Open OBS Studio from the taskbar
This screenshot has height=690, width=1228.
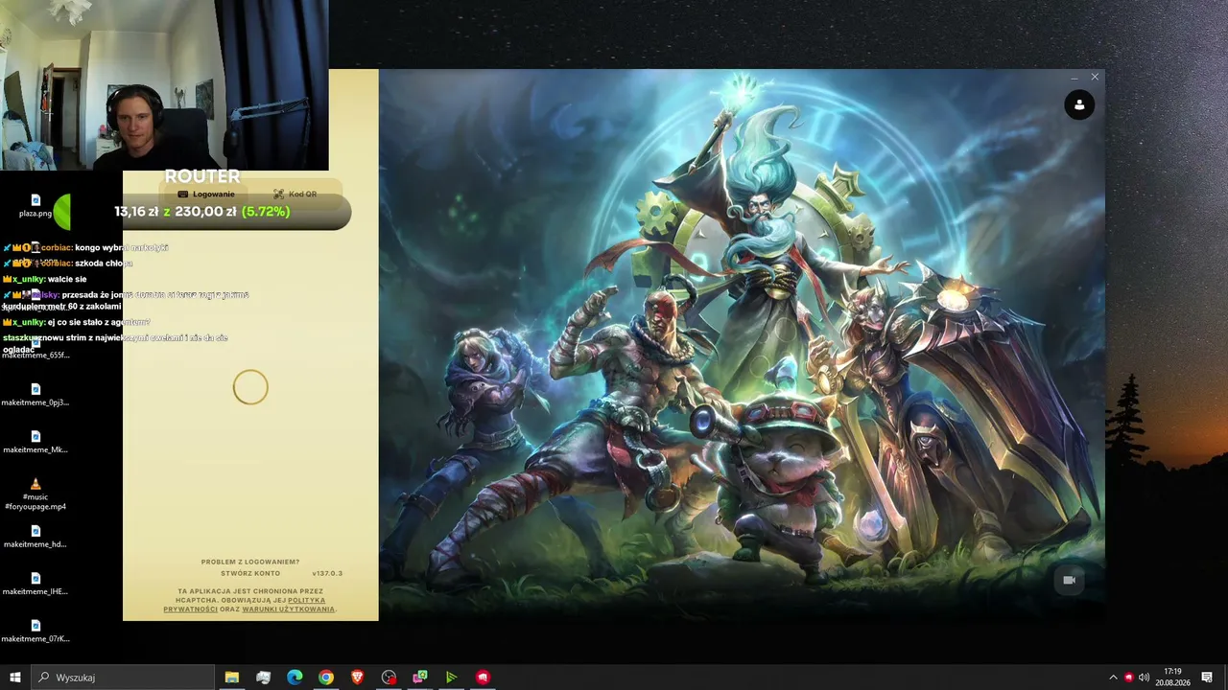pos(389,678)
